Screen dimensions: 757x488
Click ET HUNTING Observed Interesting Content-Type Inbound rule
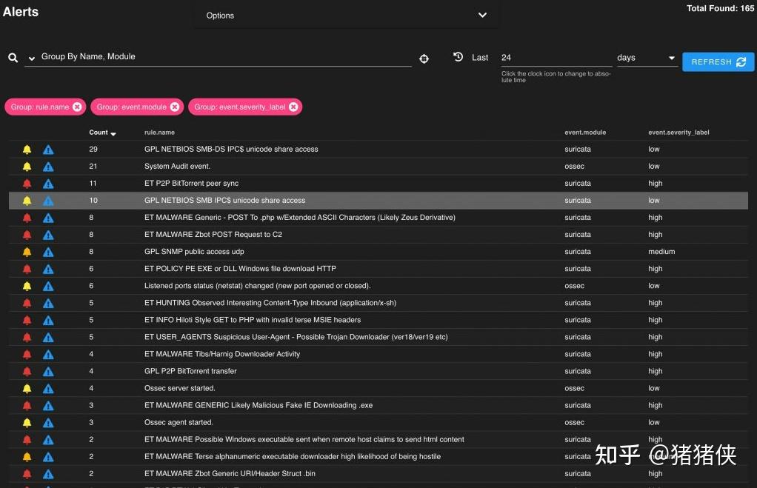(x=270, y=303)
